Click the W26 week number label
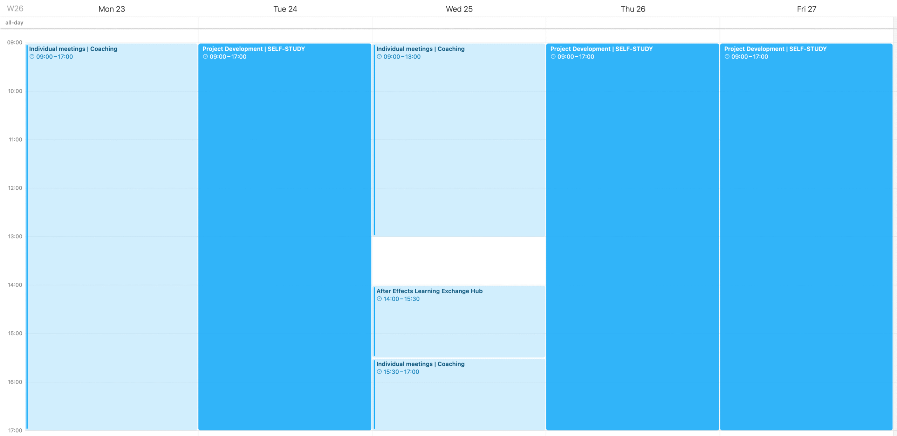The width and height of the screenshot is (897, 436). coord(15,9)
